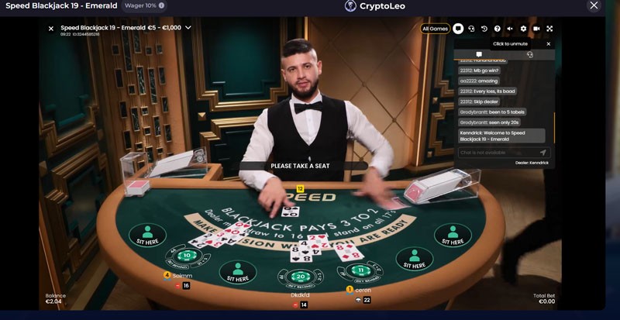Exit the table with the X beside title
The width and height of the screenshot is (620, 320).
click(51, 29)
